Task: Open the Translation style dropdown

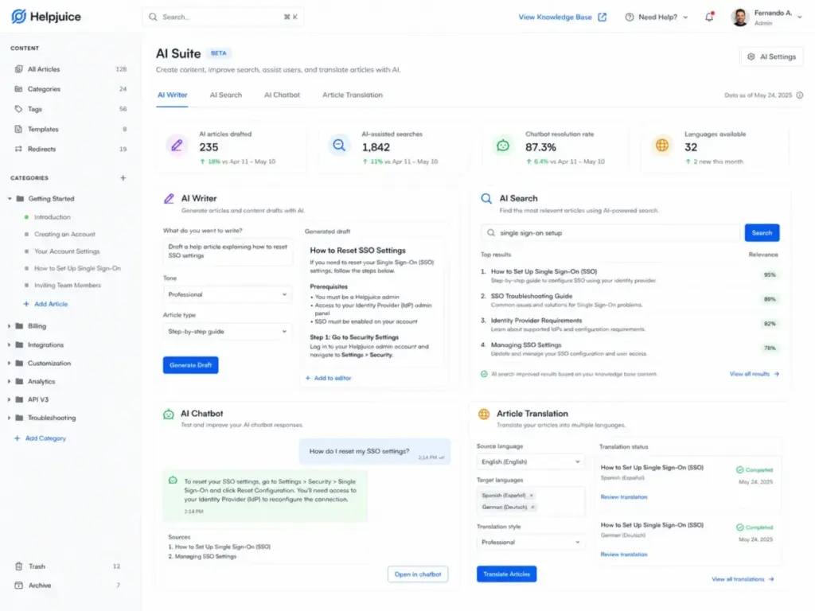Action: pyautogui.click(x=531, y=543)
